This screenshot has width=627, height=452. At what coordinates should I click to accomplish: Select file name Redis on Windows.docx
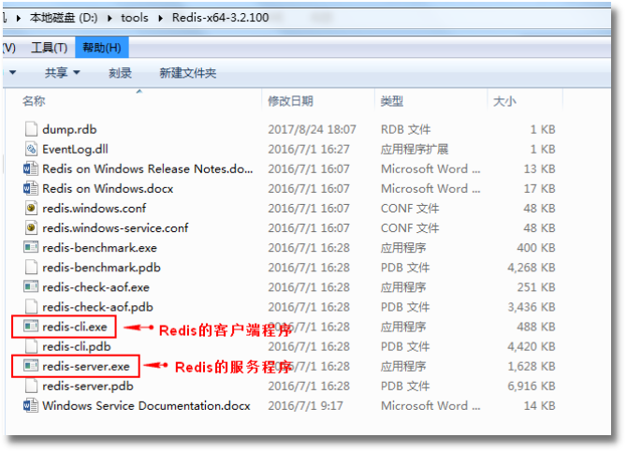click(108, 188)
